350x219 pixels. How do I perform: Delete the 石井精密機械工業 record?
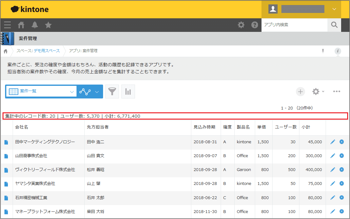click(341, 198)
